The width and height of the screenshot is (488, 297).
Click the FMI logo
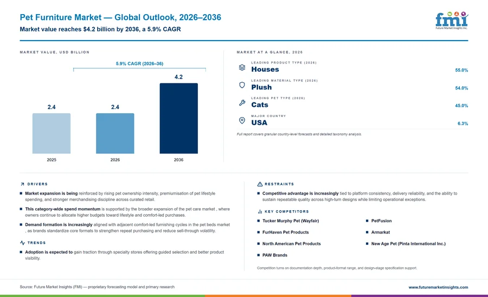452,21
